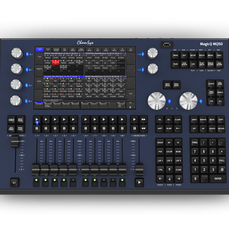
Task: Click the @ key on the keypad
Action: pyautogui.click(x=222, y=170)
